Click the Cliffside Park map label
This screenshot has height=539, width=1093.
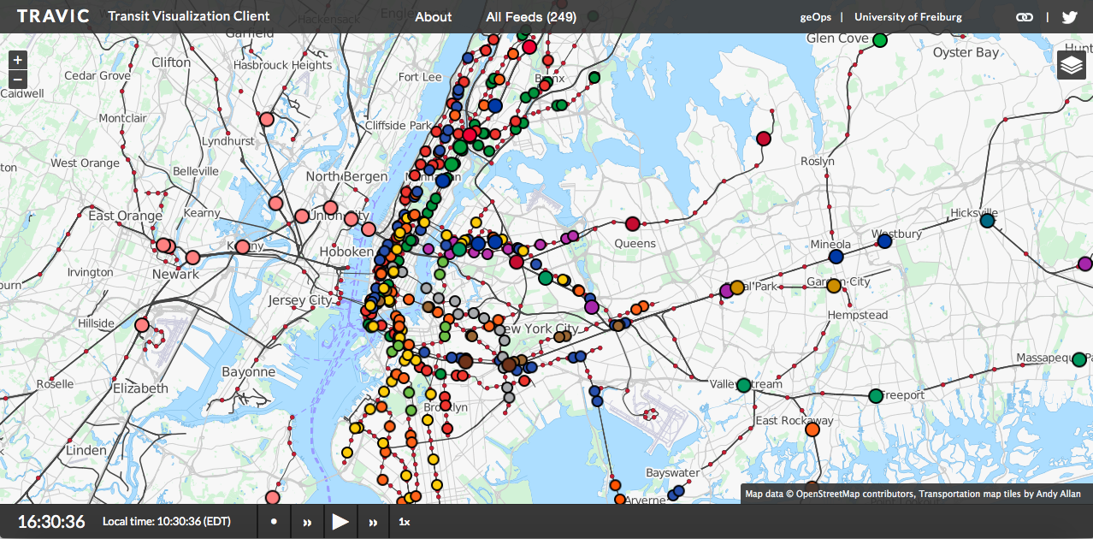click(x=399, y=125)
